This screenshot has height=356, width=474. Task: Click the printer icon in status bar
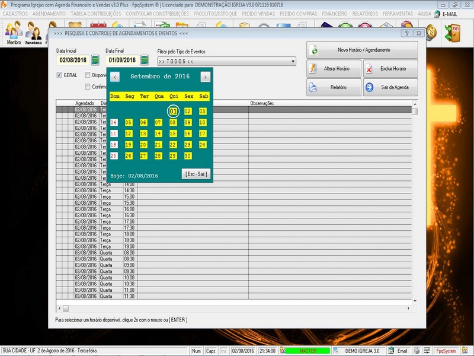pos(417,351)
